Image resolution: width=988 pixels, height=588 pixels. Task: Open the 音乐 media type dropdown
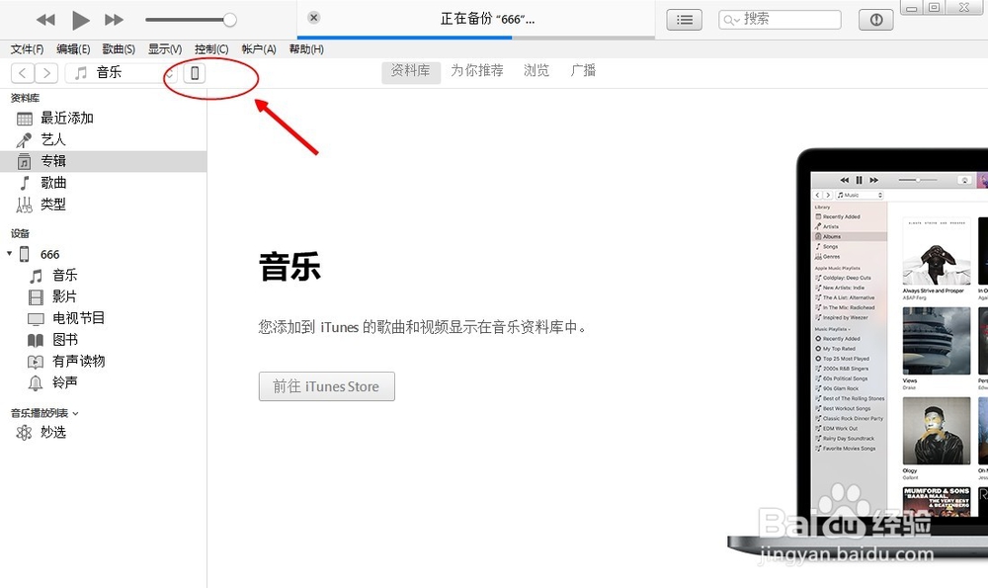point(121,73)
